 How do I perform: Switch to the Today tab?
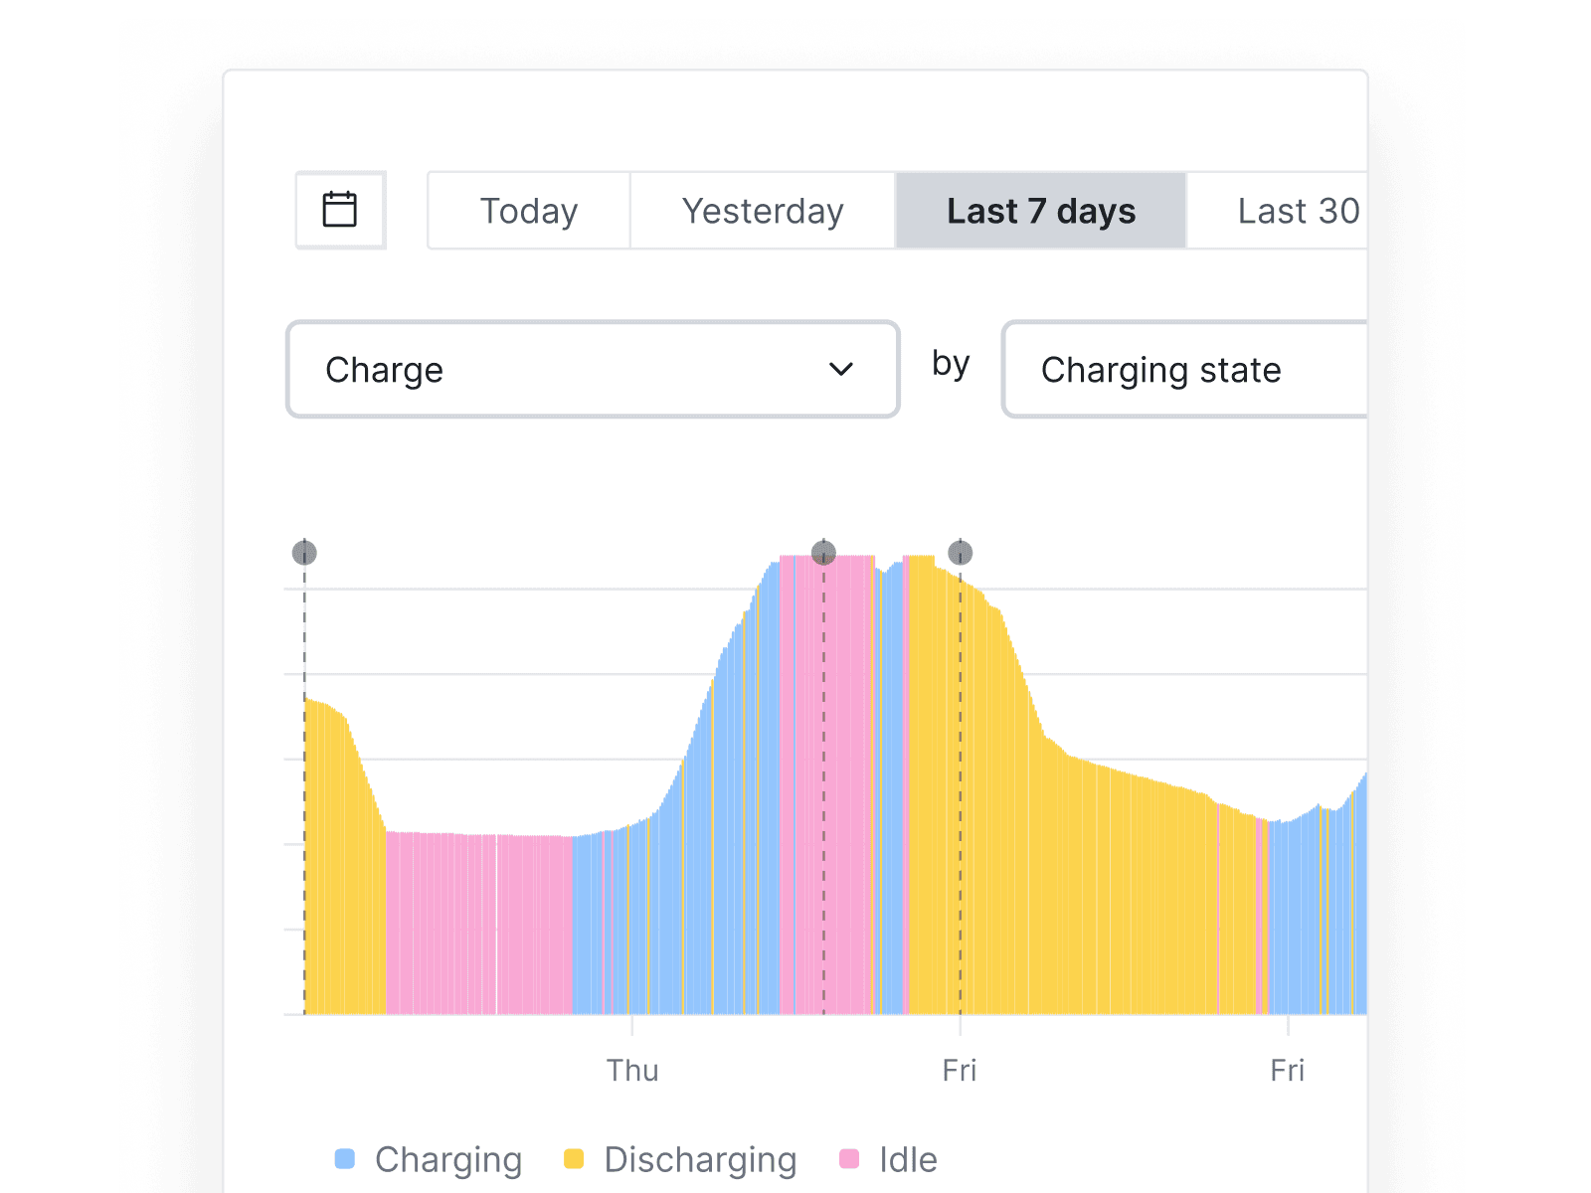528,210
